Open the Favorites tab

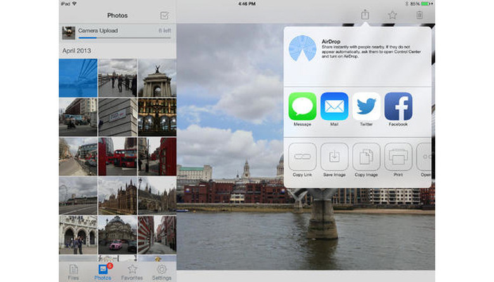[132, 272]
